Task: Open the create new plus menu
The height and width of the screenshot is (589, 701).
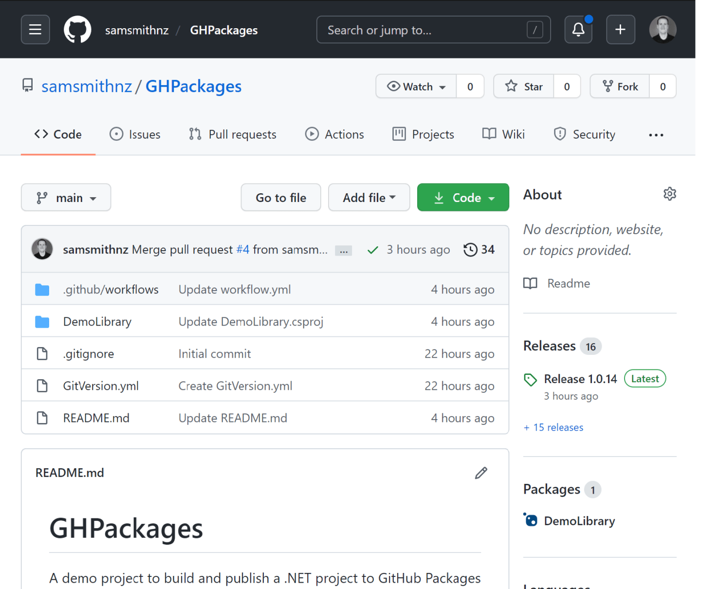Action: [x=620, y=30]
